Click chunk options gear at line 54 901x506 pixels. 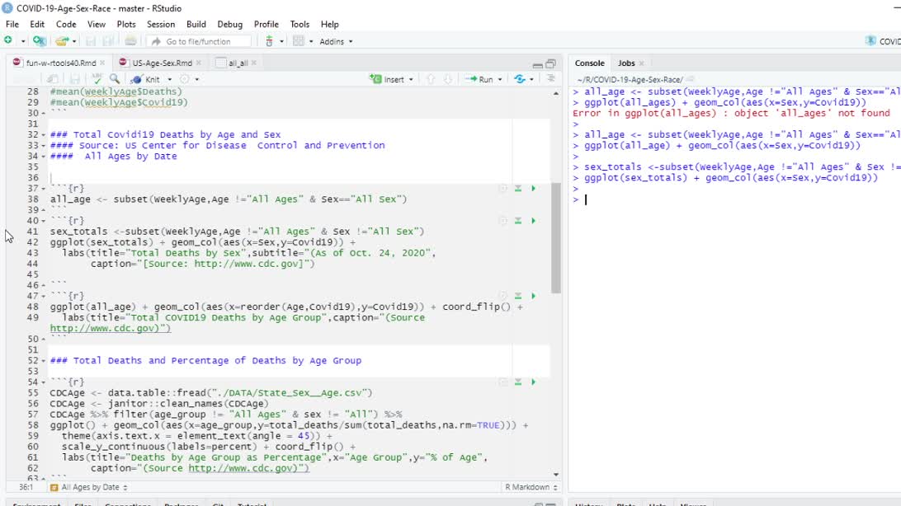[x=503, y=382]
